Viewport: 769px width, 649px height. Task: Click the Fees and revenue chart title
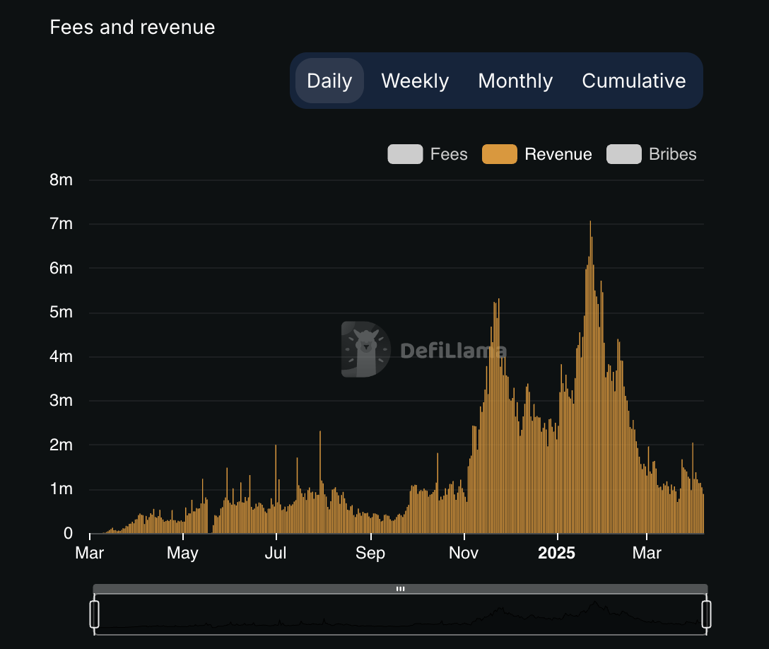click(x=132, y=27)
